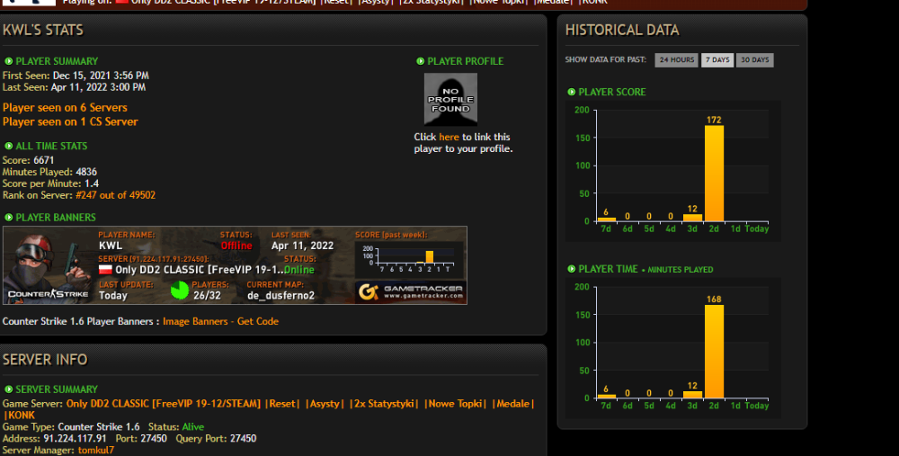Click the Score value 6671
The image size is (899, 456).
point(43,161)
